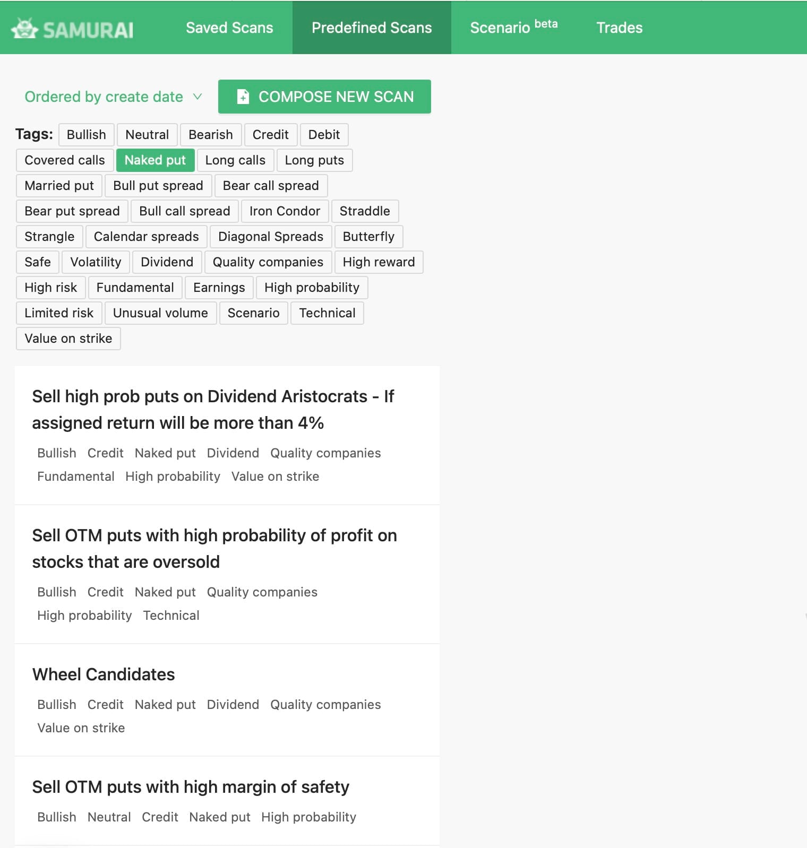Screen dimensions: 807x848
Task: Toggle the Bullish tag filter
Action: tap(86, 135)
